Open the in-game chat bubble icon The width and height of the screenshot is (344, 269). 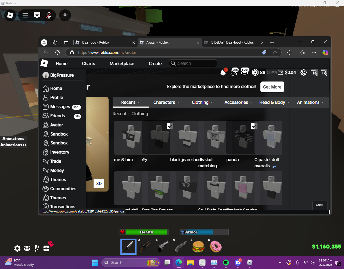coord(37,15)
